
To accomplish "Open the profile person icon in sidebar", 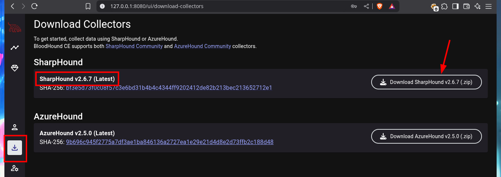I will click(x=15, y=127).
